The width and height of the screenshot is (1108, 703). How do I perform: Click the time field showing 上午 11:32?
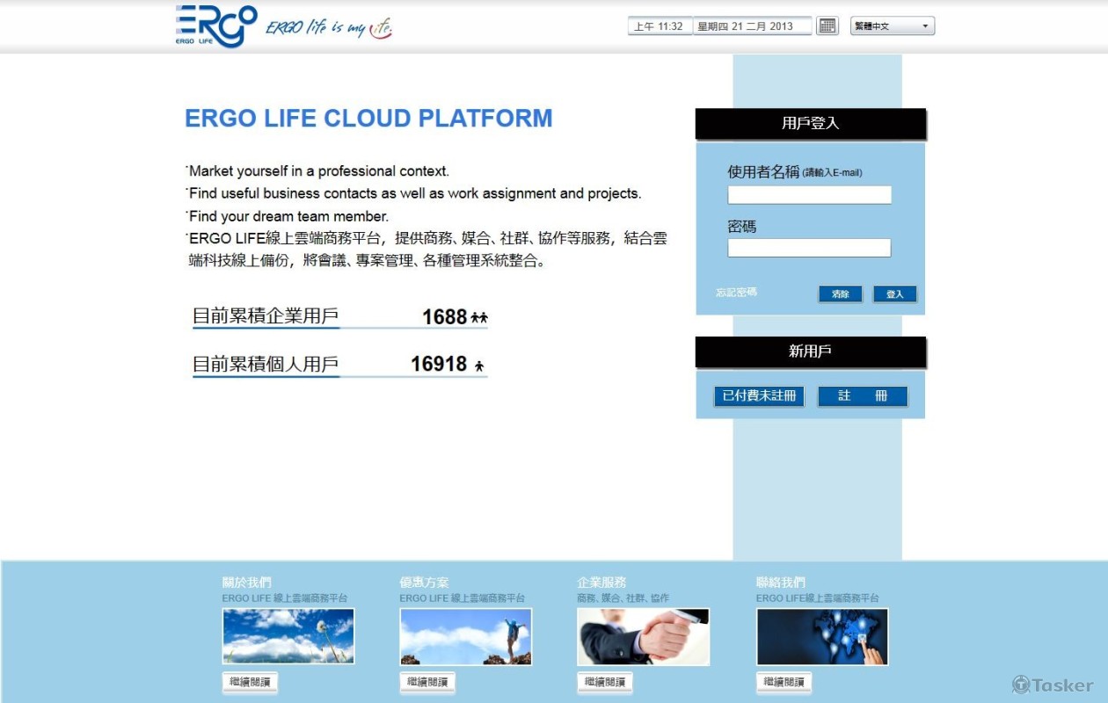tap(660, 26)
